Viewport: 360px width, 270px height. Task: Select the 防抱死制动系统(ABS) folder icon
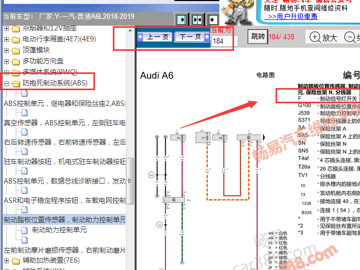(x=16, y=84)
